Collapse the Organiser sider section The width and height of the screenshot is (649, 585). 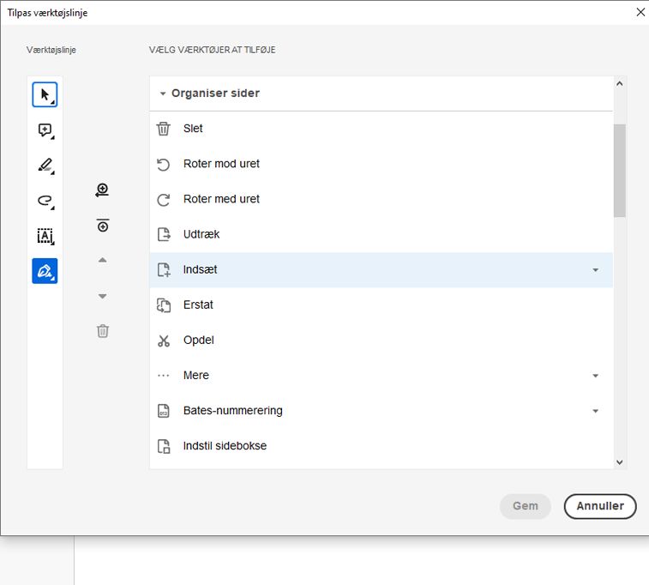tap(163, 93)
